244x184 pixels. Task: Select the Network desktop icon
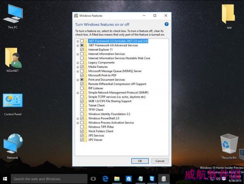pos(13,146)
